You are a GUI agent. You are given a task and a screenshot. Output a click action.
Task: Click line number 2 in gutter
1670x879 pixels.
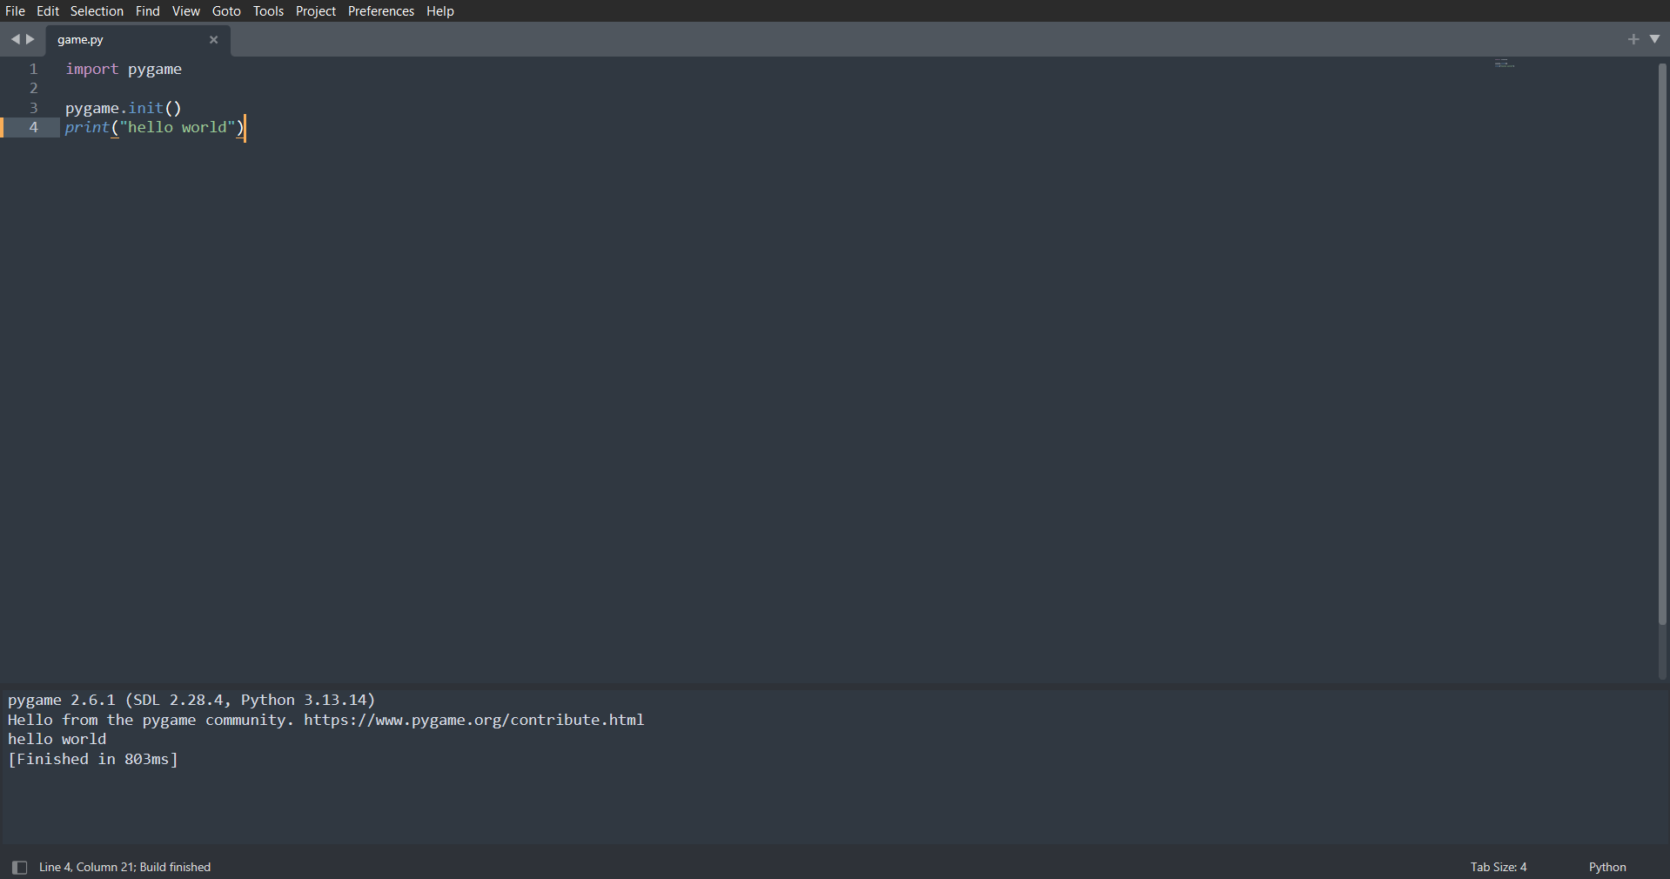(x=34, y=88)
